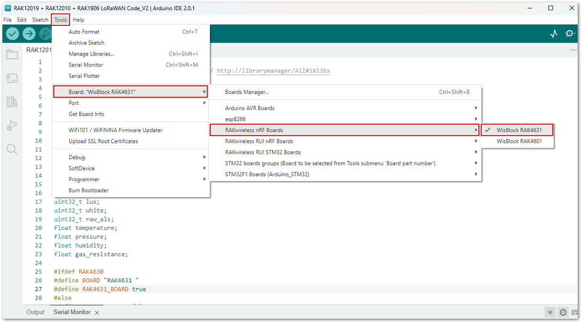Toggle Serial Monitor timestamp clock
The height and width of the screenshot is (323, 582).
pos(563,312)
